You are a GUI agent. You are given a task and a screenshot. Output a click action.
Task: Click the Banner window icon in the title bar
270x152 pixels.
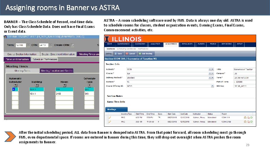(5, 37)
